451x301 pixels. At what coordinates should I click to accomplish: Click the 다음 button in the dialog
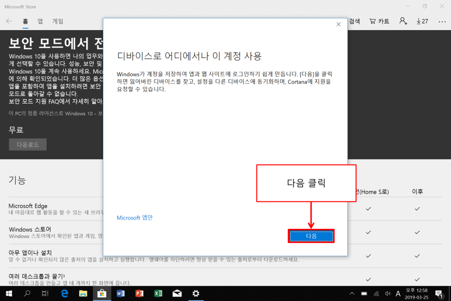tap(311, 236)
